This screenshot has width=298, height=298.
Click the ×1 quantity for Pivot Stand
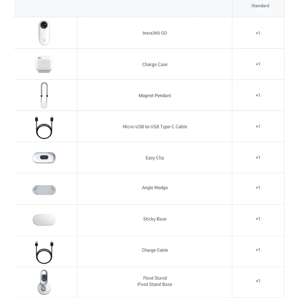pos(258,281)
